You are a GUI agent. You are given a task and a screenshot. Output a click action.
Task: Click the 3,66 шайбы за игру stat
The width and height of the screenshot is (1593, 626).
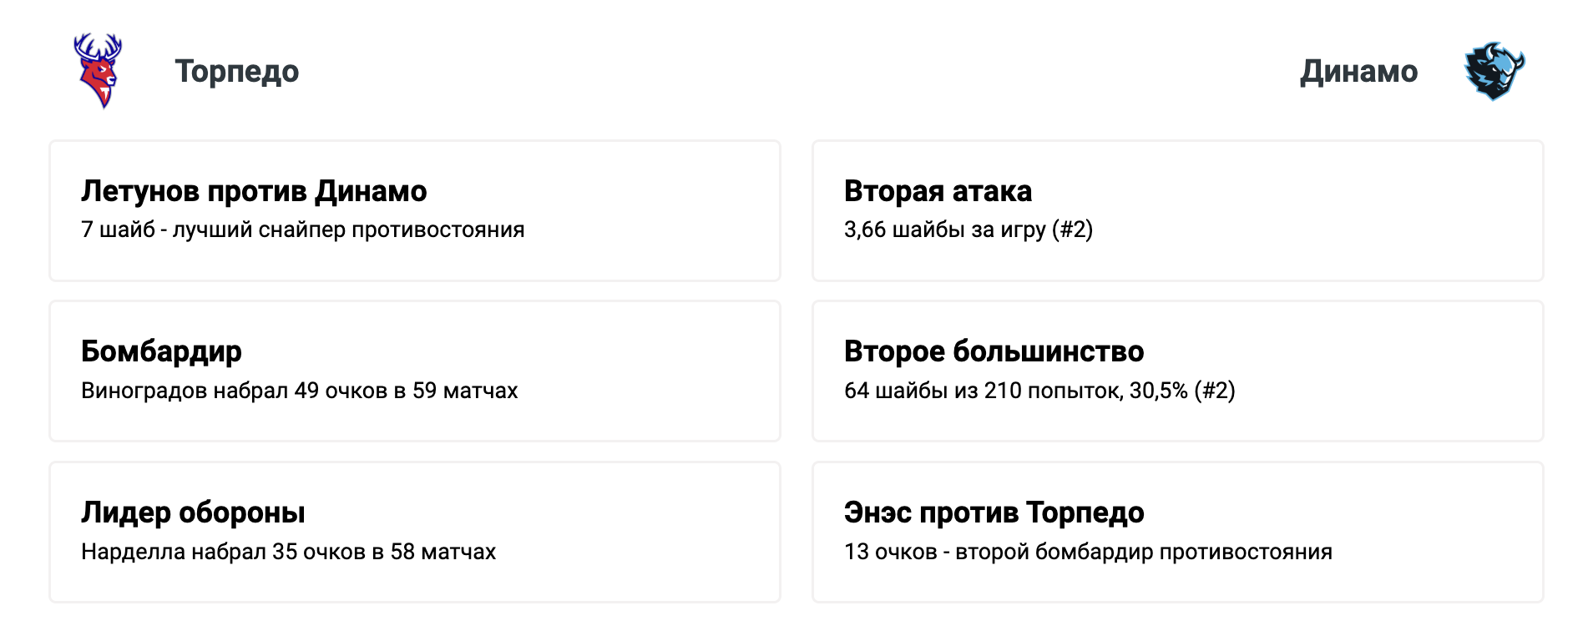click(x=968, y=230)
